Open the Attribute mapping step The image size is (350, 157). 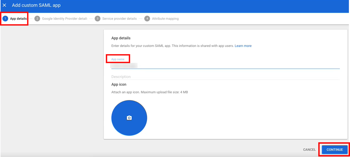pos(165,19)
